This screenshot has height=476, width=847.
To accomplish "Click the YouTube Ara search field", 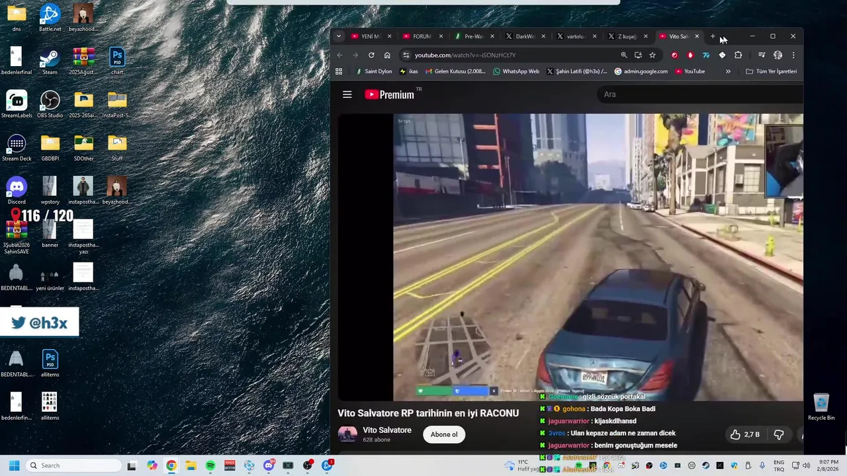I will point(700,95).
